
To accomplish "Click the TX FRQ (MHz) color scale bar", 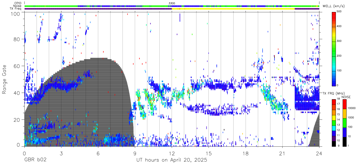I will point(334,123).
